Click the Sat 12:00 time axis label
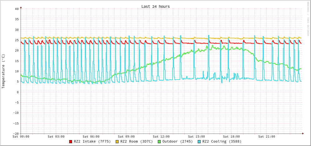311x146 pixels. [161, 137]
